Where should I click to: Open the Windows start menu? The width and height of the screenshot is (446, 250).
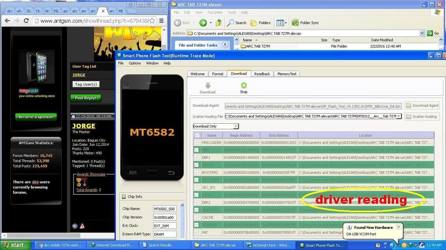[x=15, y=245]
